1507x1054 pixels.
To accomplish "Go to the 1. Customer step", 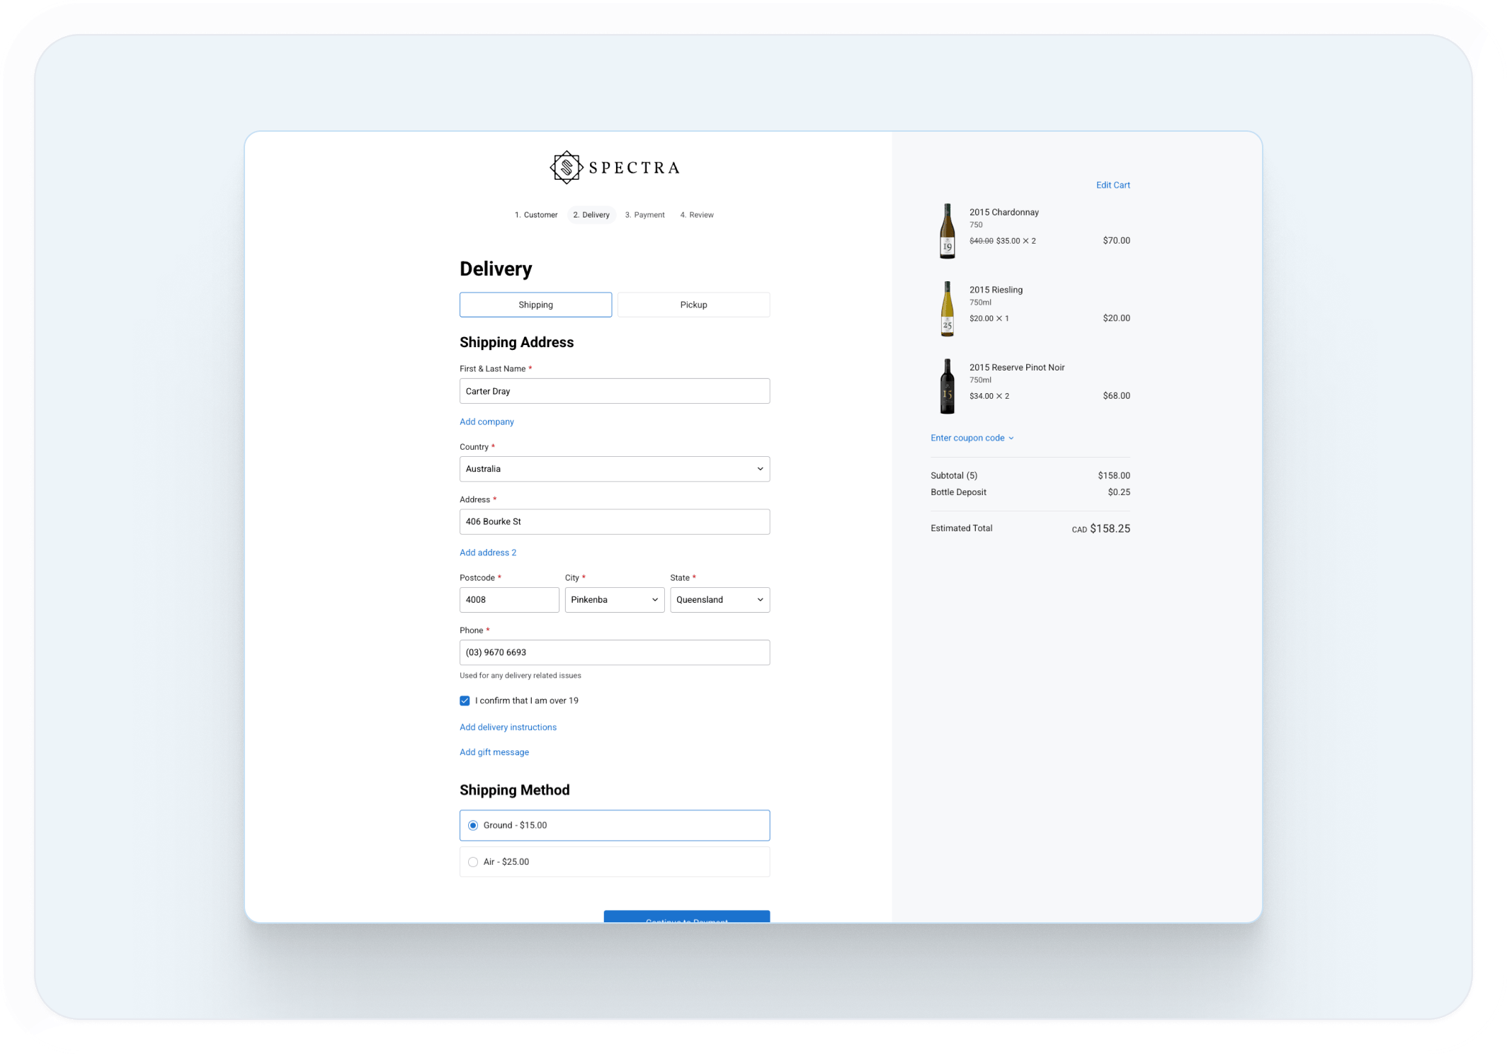I will [536, 215].
